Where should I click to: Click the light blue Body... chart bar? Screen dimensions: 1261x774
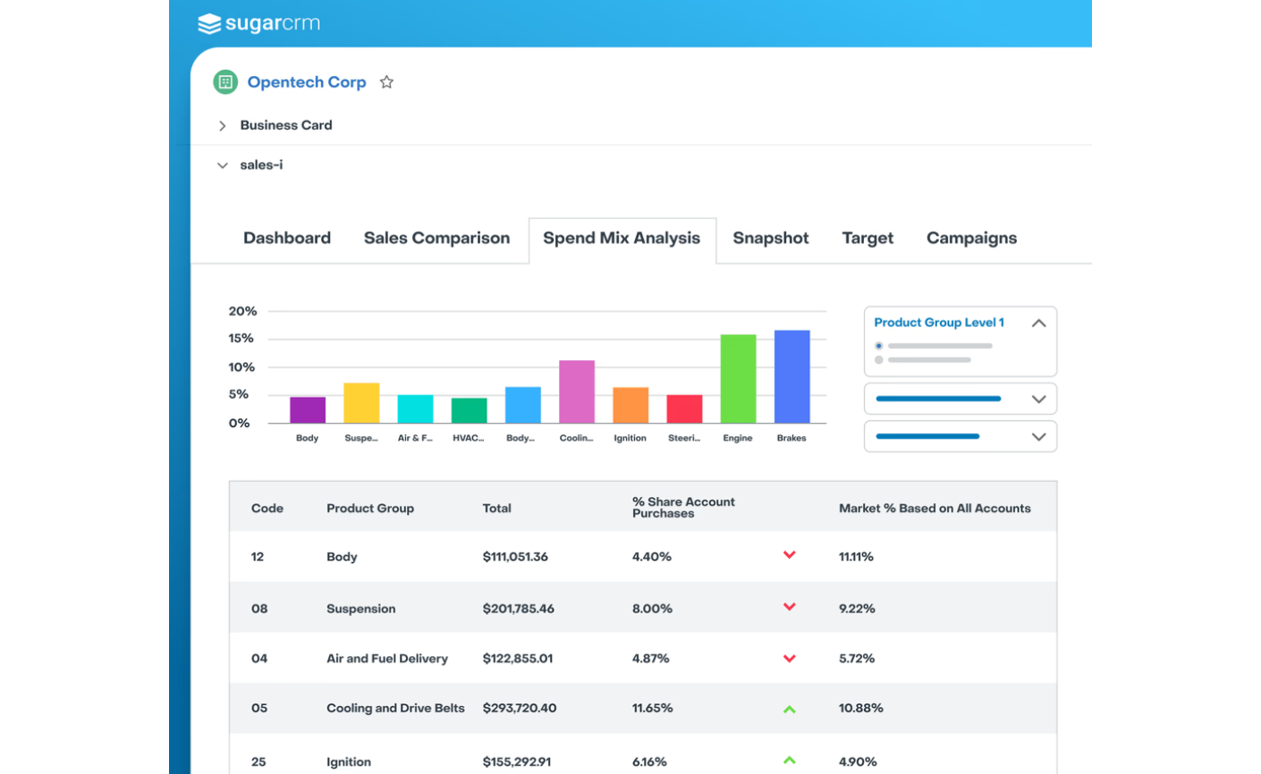click(x=522, y=405)
